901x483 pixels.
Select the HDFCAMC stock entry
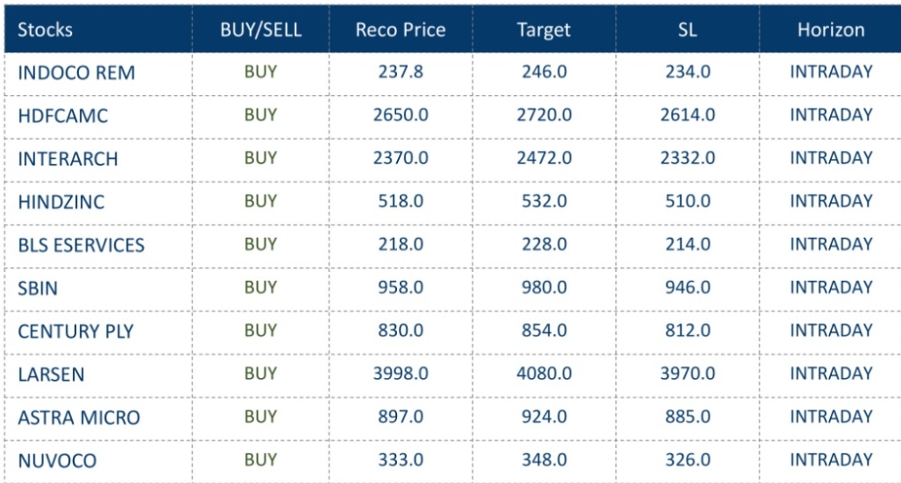pyautogui.click(x=62, y=116)
